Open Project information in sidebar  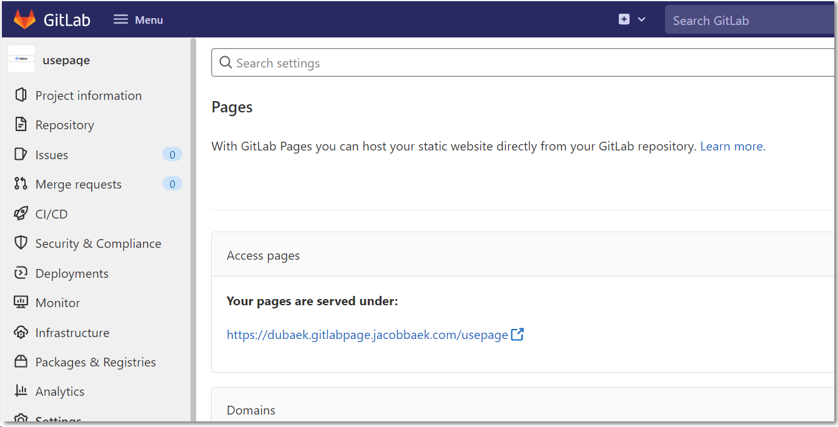point(89,96)
